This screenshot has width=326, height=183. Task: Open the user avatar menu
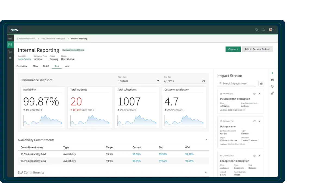(x=271, y=30)
